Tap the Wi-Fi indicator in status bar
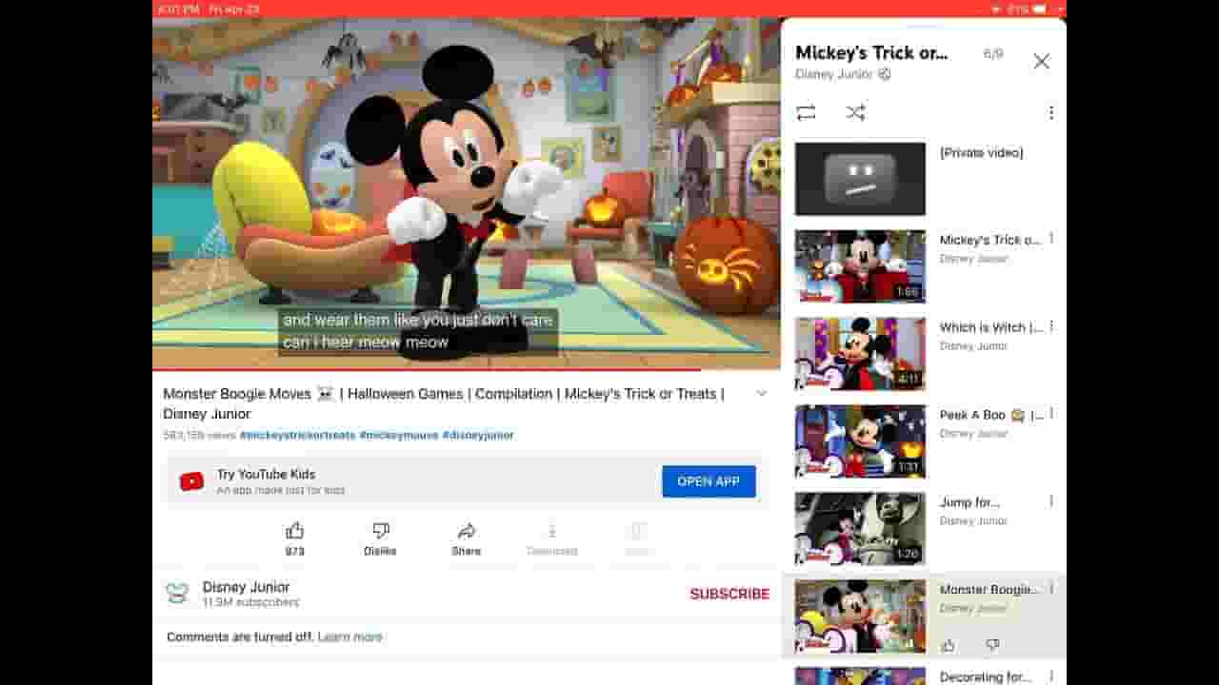Viewport: 1219px width, 685px height. point(996,9)
